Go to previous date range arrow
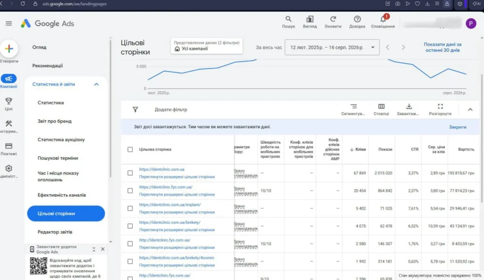 point(388,47)
